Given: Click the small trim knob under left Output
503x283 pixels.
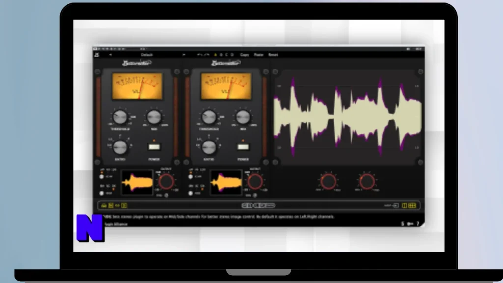Looking at the screenshot, I should (x=166, y=195).
